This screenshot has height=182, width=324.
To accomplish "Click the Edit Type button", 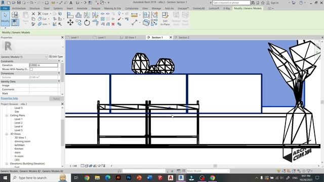I will (x=56, y=57).
